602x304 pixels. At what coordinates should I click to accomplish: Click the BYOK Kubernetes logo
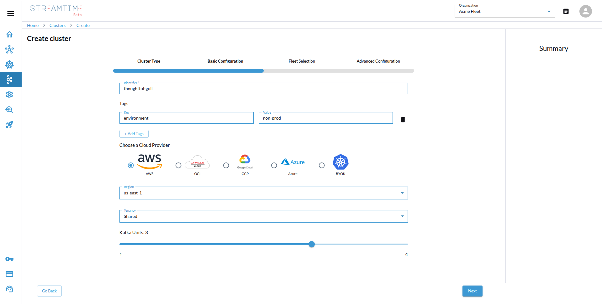[341, 162]
